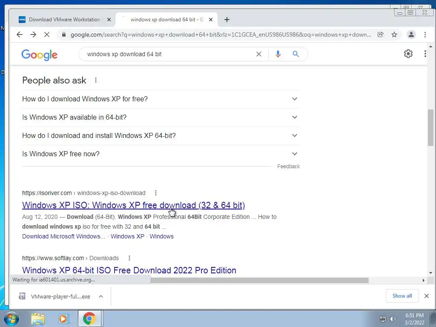This screenshot has height=327, width=436.
Task: Open the Chrome three-dot menu
Action: pos(425,34)
